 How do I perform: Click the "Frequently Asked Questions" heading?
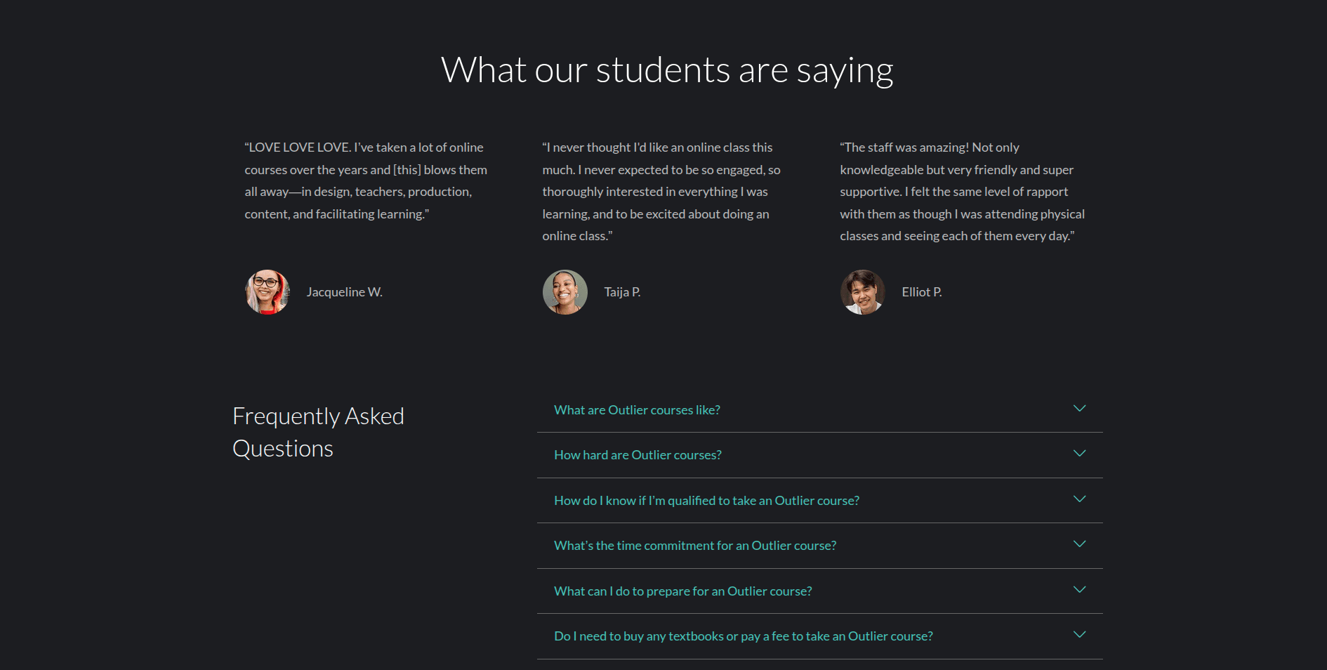318,431
